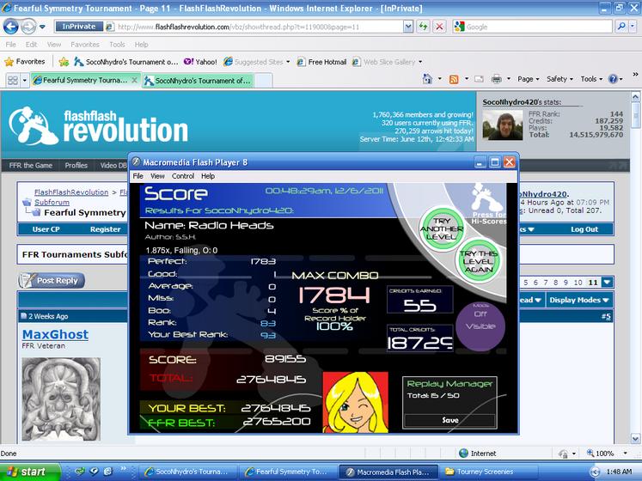The height and width of the screenshot is (481, 642).
Task: Open the User CP link
Action: tap(46, 229)
